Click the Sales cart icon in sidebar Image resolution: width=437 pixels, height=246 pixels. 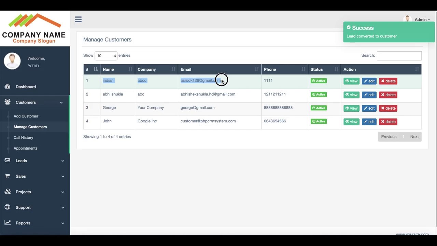(x=7, y=176)
